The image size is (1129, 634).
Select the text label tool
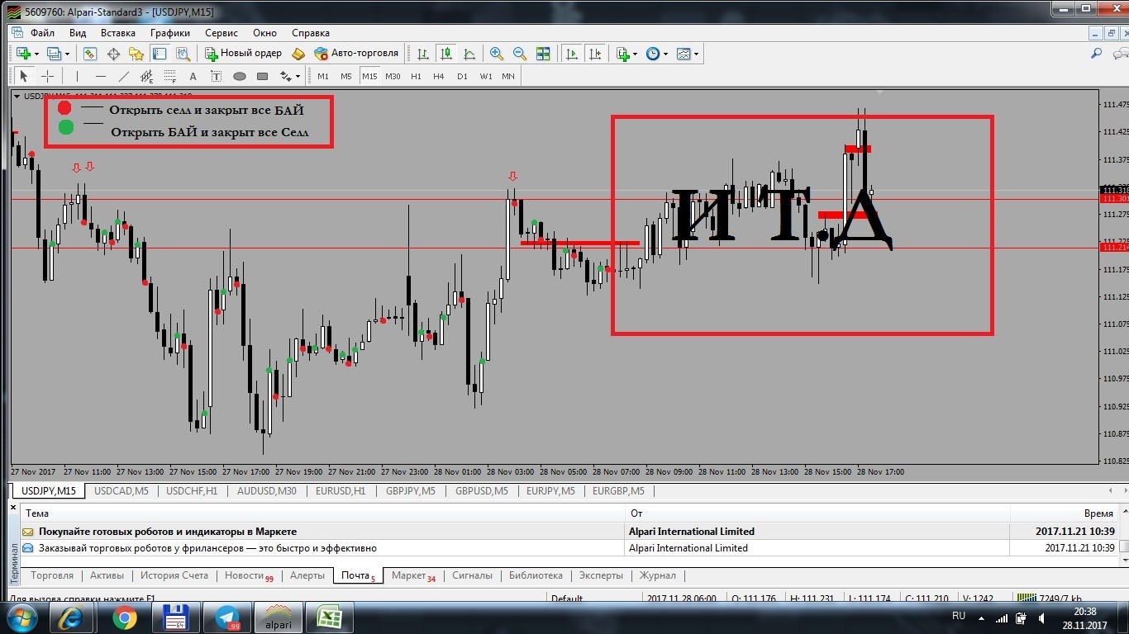pos(216,76)
